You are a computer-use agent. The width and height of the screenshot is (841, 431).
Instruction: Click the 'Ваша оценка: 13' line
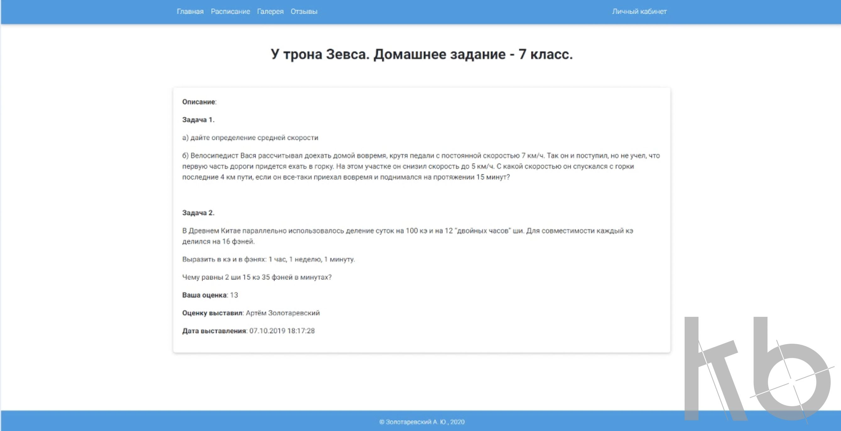tap(210, 295)
